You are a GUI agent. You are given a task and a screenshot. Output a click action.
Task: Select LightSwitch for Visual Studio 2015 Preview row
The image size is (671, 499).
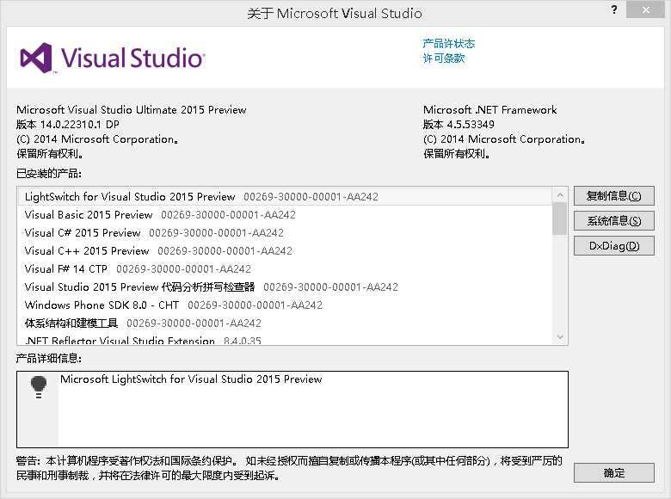[x=285, y=196]
